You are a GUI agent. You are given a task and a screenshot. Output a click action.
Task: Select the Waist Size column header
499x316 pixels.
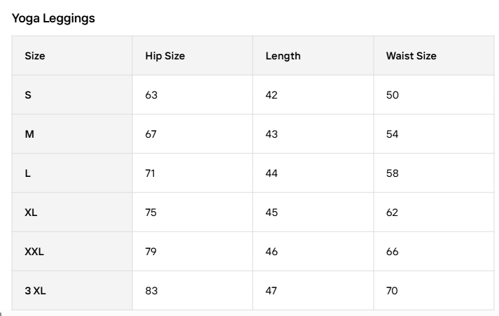click(411, 56)
